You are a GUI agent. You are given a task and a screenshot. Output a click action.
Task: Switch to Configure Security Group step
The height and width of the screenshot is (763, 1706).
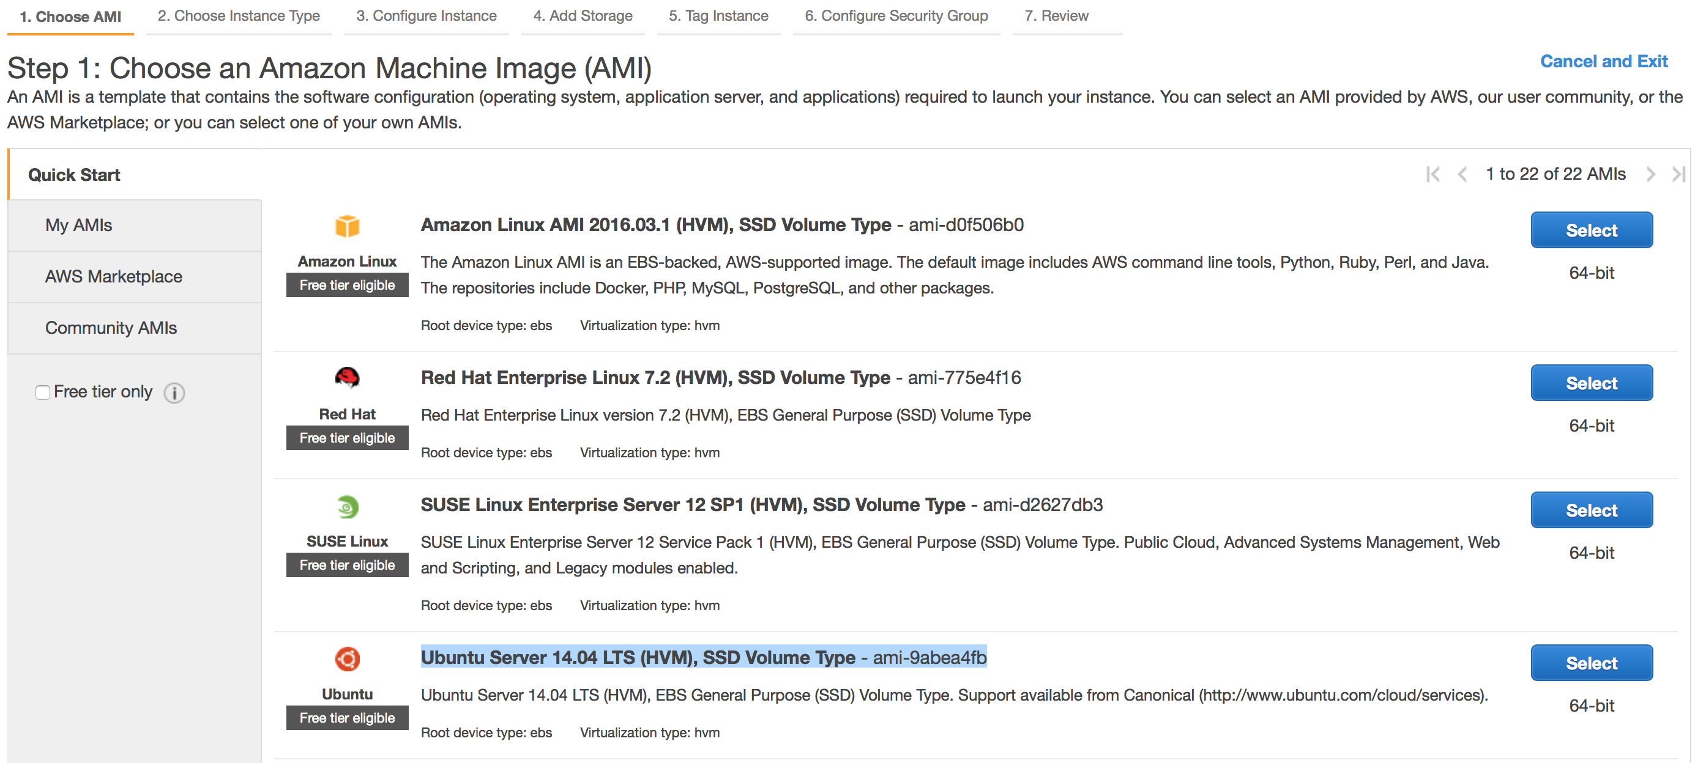pyautogui.click(x=896, y=16)
